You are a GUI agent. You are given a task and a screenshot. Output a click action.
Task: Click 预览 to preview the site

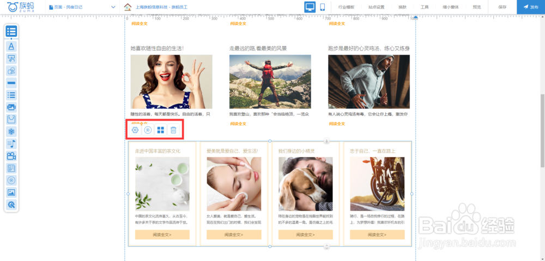point(476,7)
